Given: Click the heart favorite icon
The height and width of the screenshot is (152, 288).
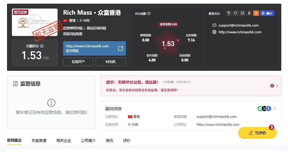Looking at the screenshot, I should (236, 13).
